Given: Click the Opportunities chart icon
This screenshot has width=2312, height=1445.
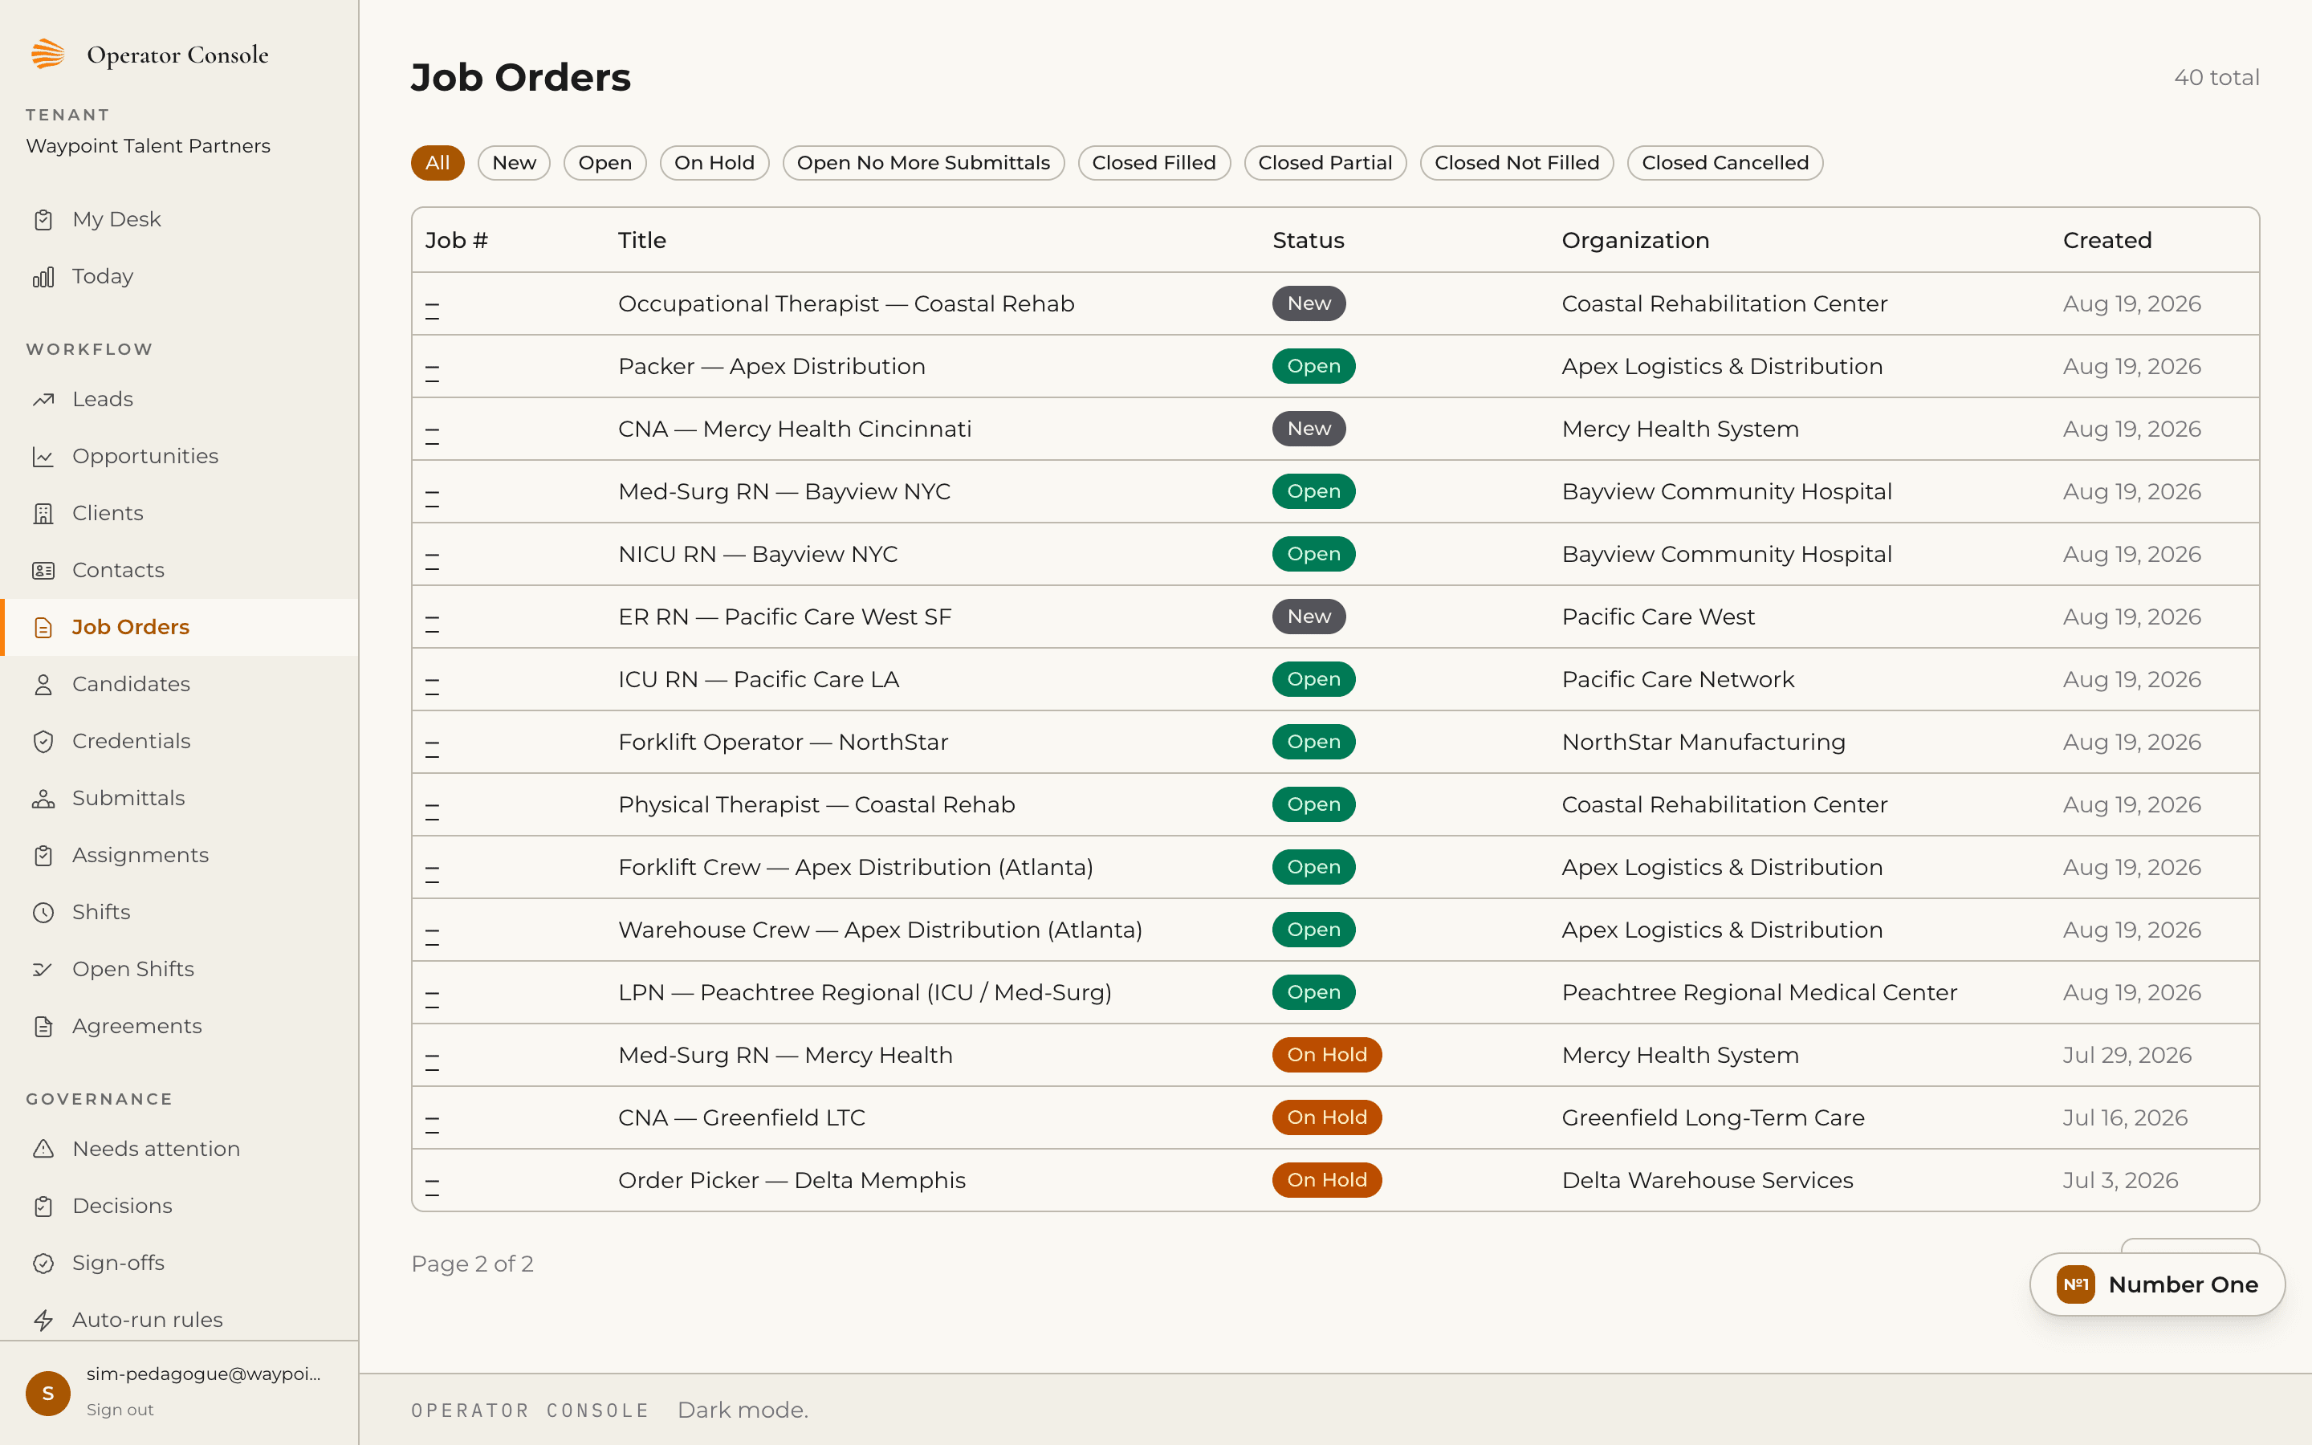Looking at the screenshot, I should tap(43, 457).
